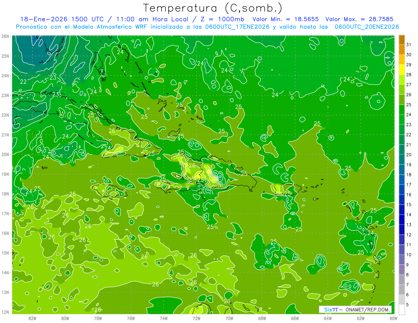
Task: Click the latitude axis label "20N"
Action: 5,154
